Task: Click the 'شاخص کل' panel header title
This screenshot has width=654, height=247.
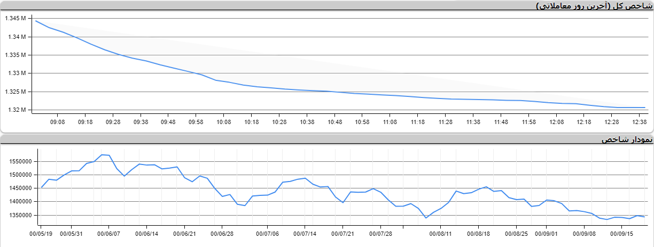Action: pos(594,5)
